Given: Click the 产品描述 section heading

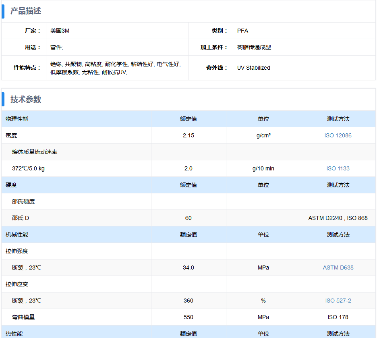Looking at the screenshot, I should tap(26, 11).
